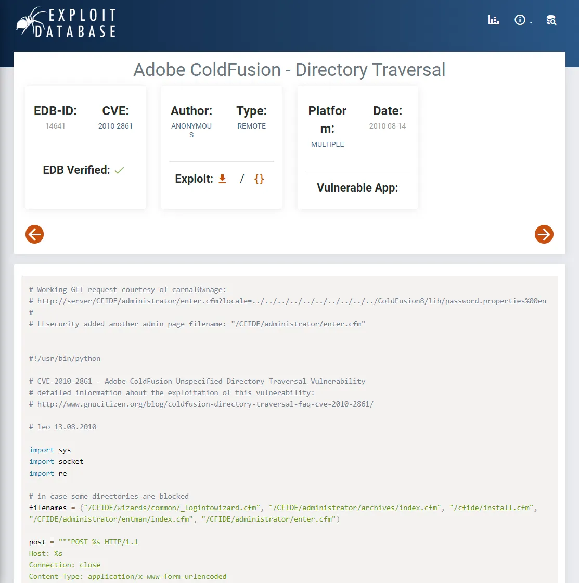This screenshot has height=583, width=579.
Task: Click the gnucitizen.org blog URL comment line
Action: pyautogui.click(x=201, y=404)
